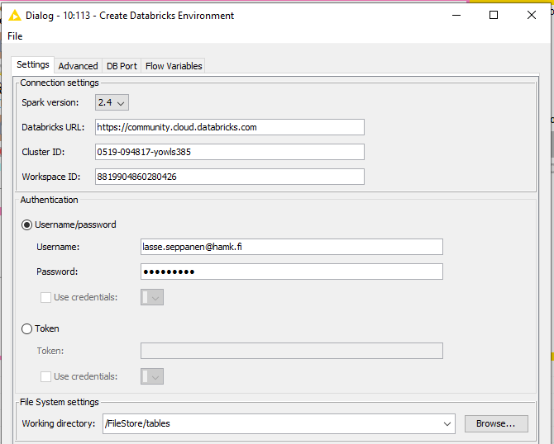
Task: Switch to the Settings tab
Action: point(33,64)
